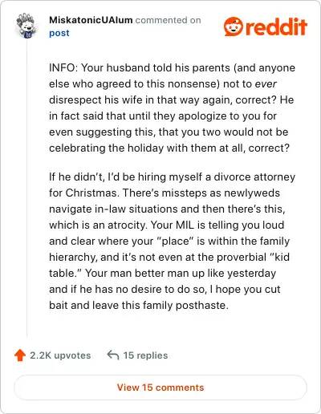Click the comment's first paragraph starting INFO
The image size is (321, 414).
click(172, 108)
